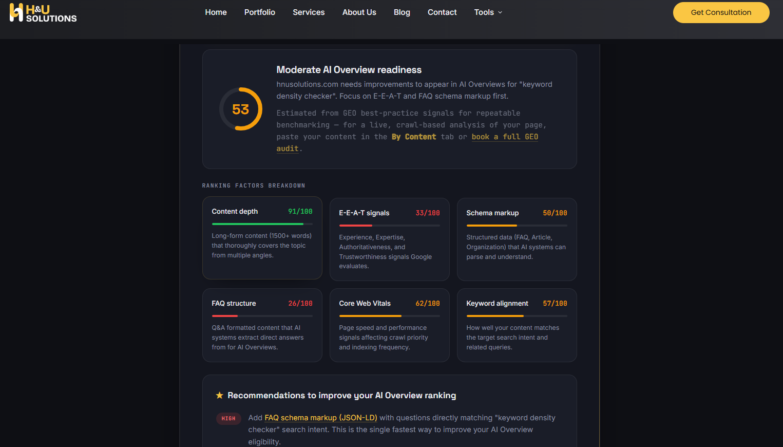Open the Portfolio page
The width and height of the screenshot is (783, 447).
point(260,12)
